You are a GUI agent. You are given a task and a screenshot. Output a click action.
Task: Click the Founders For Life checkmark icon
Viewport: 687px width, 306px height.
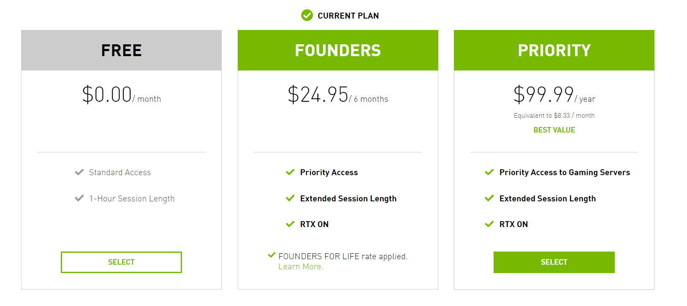(x=272, y=255)
